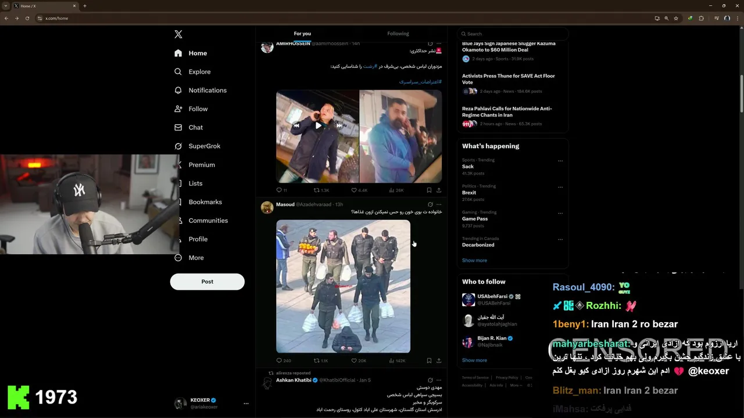Open more options for the Sack trend
Viewport: 744px width, 418px height.
point(560,161)
